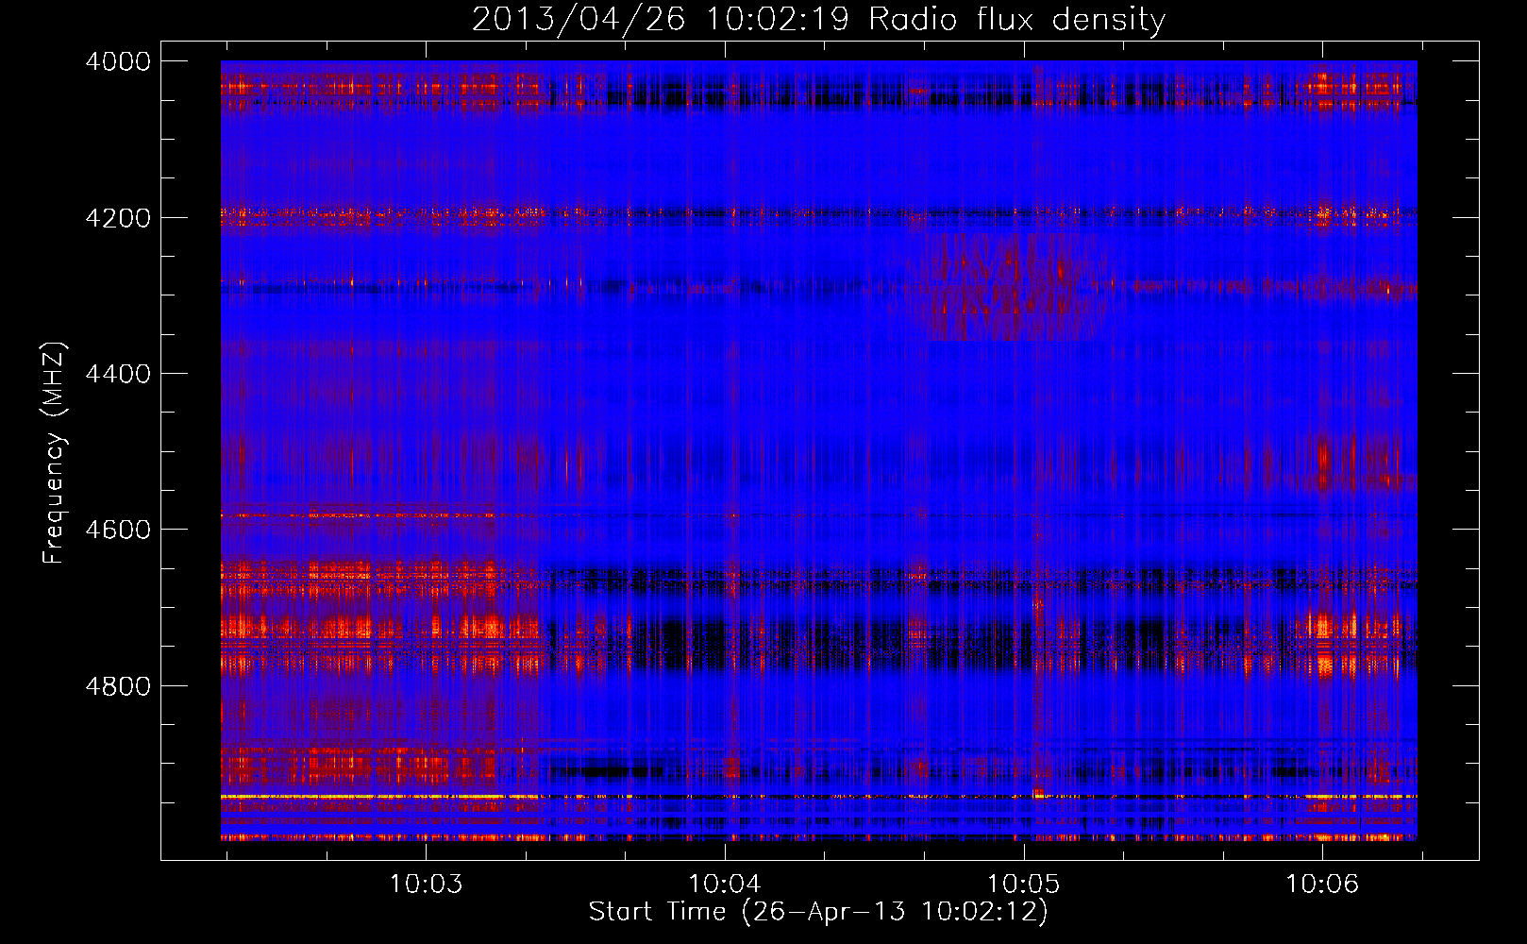This screenshot has width=1527, height=944.
Task: Click the 10:05 time tick label
Action: point(1023,884)
